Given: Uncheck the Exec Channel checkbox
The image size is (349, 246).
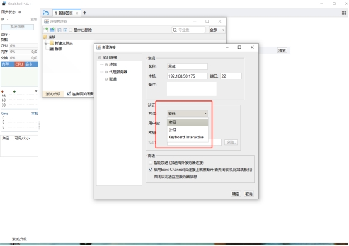Looking at the screenshot, I should click(151, 169).
